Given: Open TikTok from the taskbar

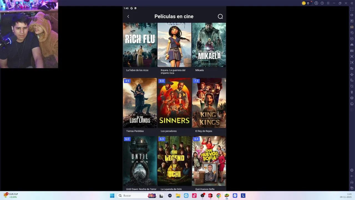Looking at the screenshot, I should (x=194, y=196).
